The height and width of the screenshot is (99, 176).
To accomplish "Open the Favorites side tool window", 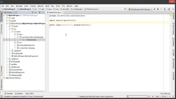I will pos(2,71).
